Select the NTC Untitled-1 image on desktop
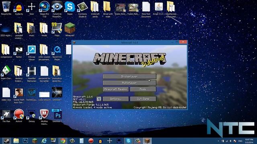 [57, 94]
